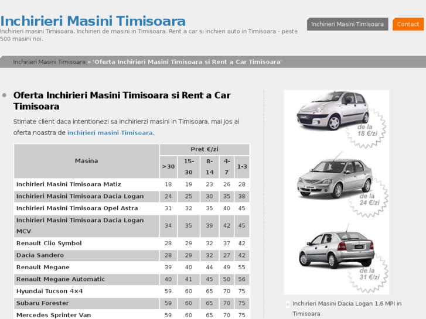Follow the inchirieri masini Timisoara inline link

(110, 133)
